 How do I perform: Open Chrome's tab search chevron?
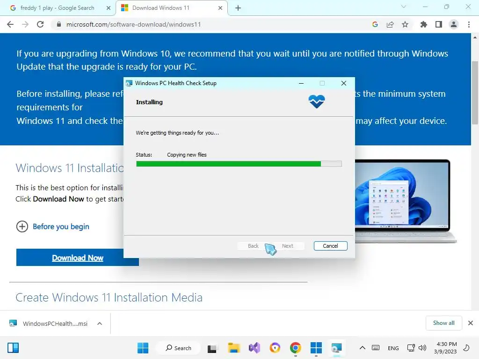pos(404,7)
